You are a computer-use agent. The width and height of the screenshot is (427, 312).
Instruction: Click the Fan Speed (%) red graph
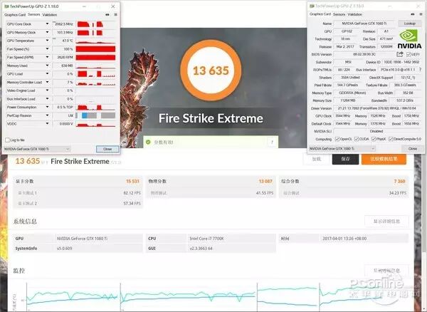click(x=95, y=49)
